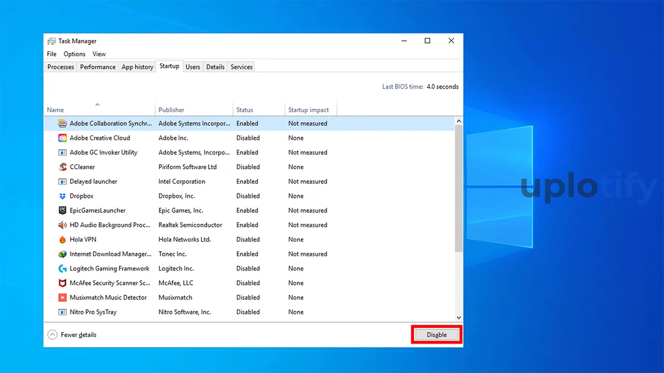664x373 pixels.
Task: Click the EpicGamesLauncher name text
Action: [x=98, y=210]
